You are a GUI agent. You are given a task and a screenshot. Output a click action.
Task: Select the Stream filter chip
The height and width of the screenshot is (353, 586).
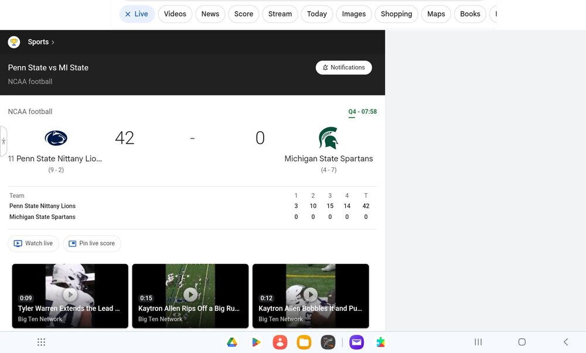pyautogui.click(x=280, y=14)
